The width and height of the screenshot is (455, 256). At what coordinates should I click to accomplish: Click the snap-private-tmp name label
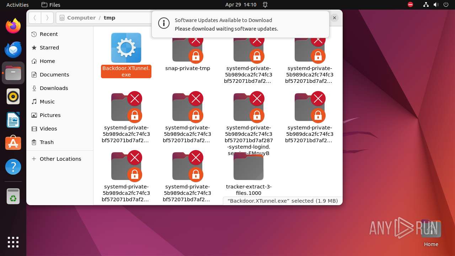point(188,68)
